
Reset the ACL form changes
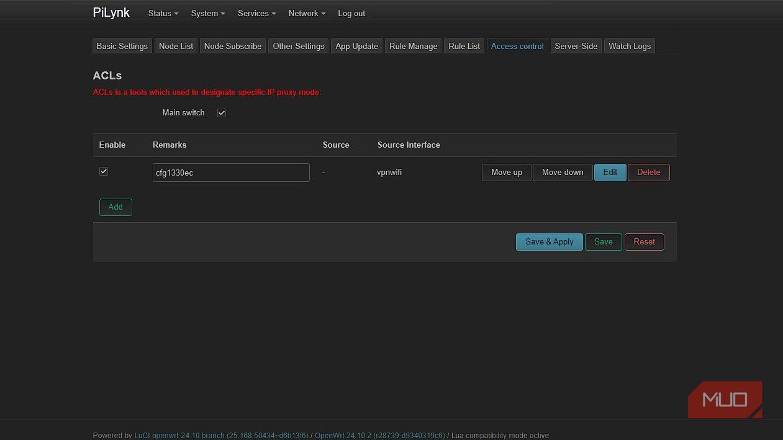(x=645, y=242)
